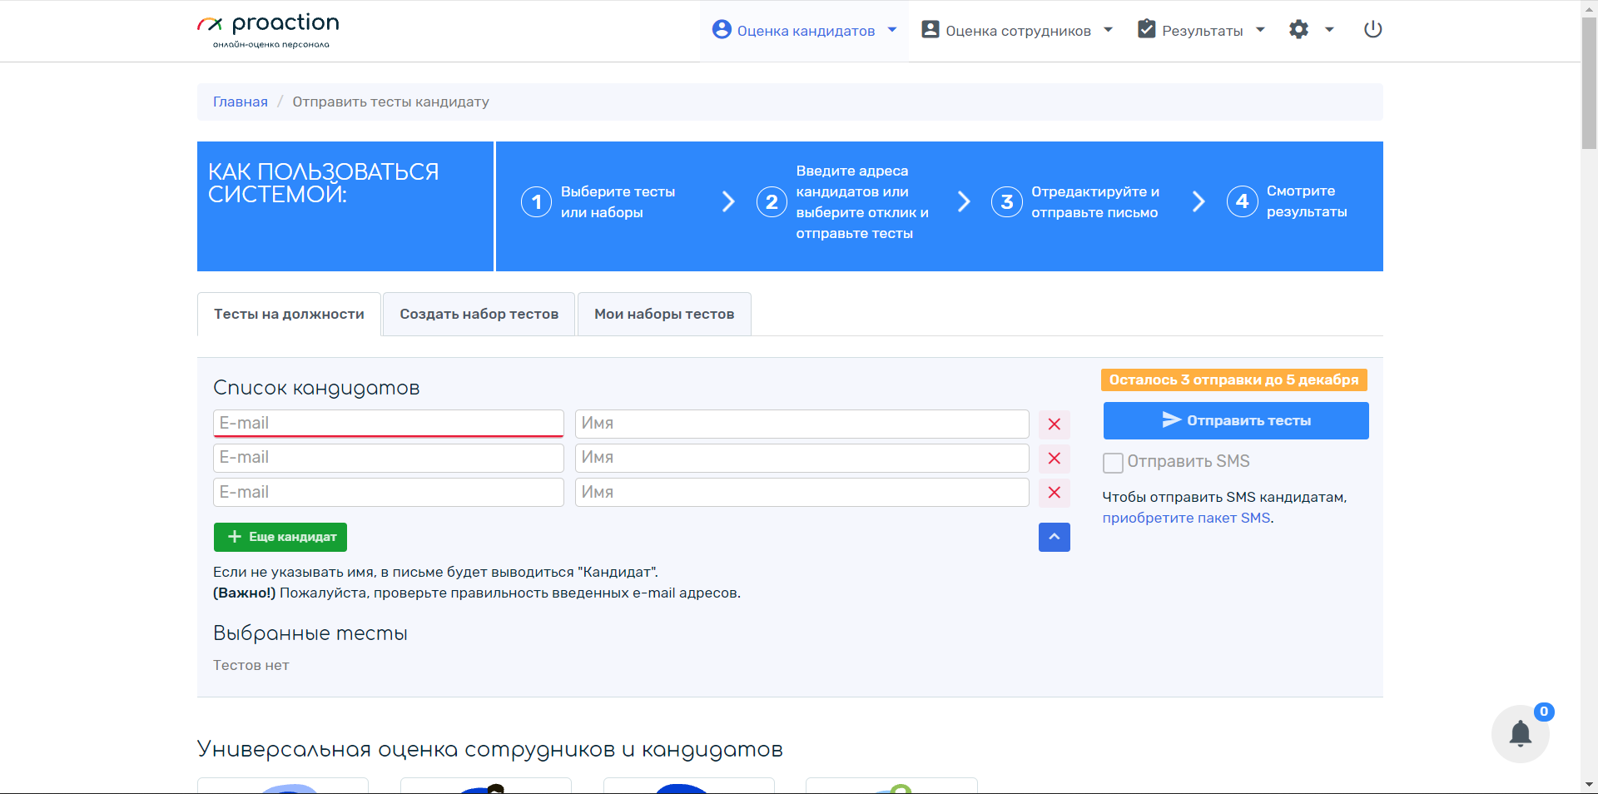Screen dimensions: 1598x794
Task: Click the Отправить тесты кандидату breadcrumb text
Action: 390,102
